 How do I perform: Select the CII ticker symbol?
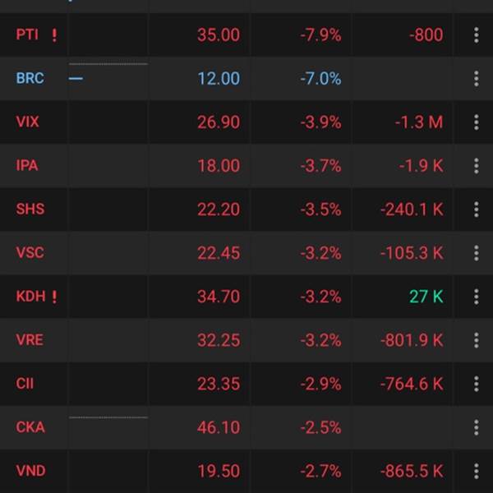tap(25, 384)
